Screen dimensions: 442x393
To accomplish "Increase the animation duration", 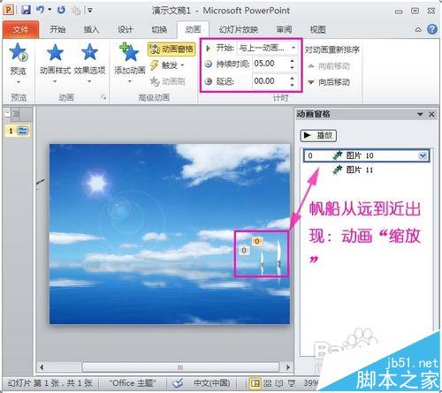I will pyautogui.click(x=293, y=61).
